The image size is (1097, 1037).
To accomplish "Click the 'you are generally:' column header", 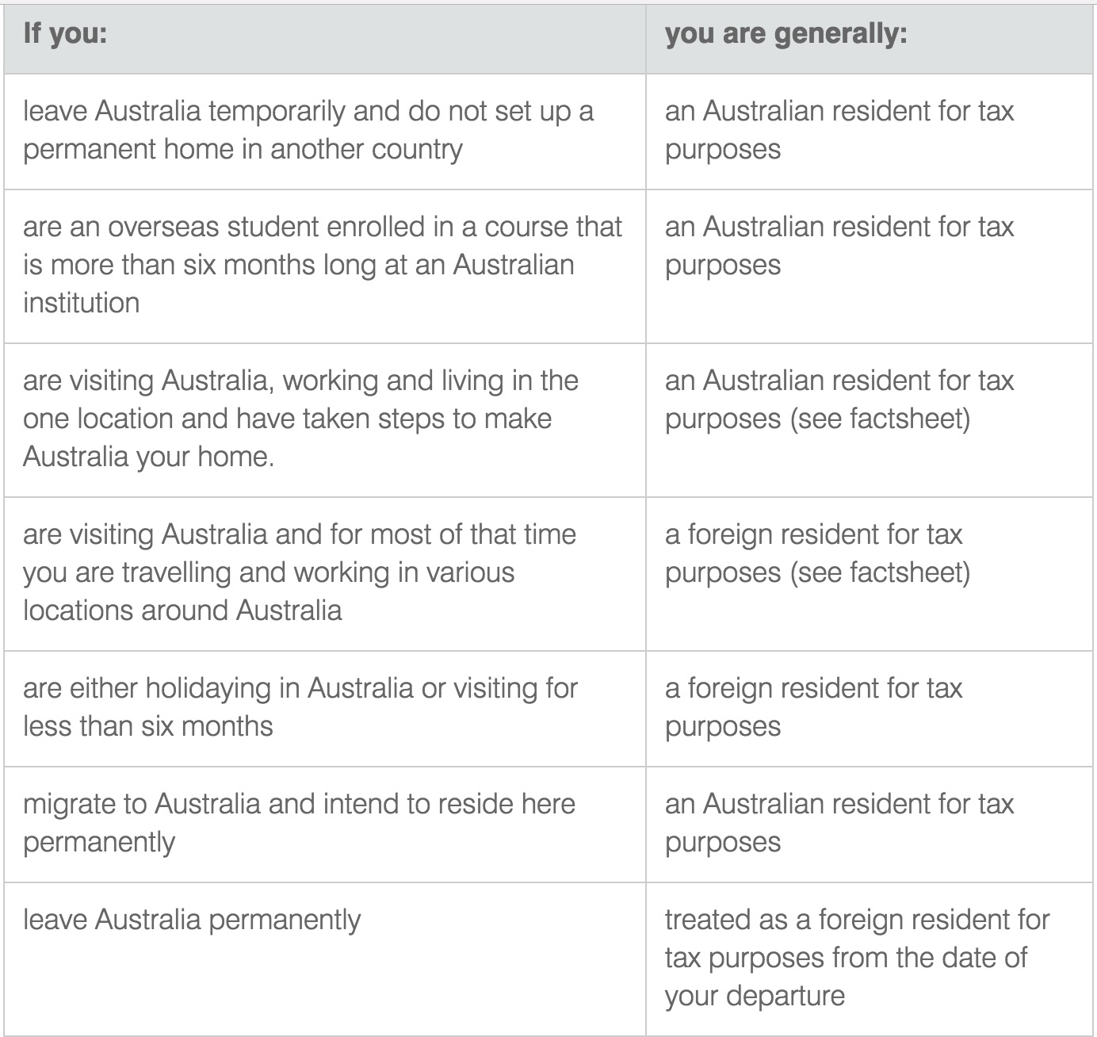I will pos(870,39).
